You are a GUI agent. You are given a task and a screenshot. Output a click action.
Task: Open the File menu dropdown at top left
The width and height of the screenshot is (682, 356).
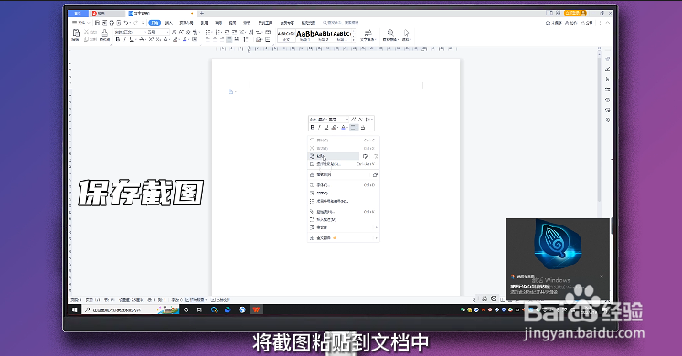tap(80, 23)
